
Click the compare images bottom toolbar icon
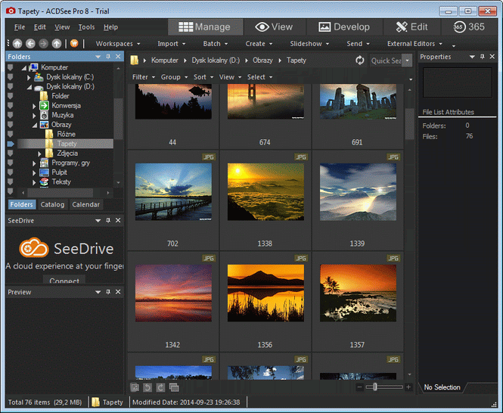pos(174,387)
